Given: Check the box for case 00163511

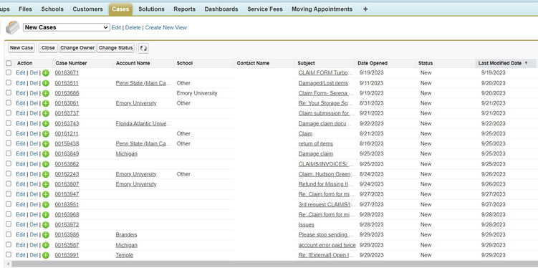Looking at the screenshot, I should click(x=9, y=82).
